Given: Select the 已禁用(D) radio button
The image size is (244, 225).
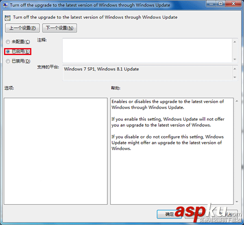Looking at the screenshot, I should click(8, 61).
